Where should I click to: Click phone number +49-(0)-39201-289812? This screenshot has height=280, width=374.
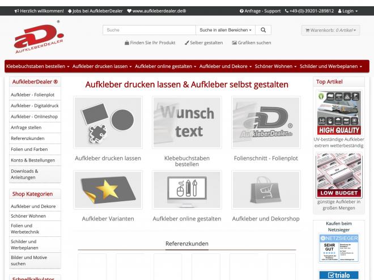pos(312,11)
